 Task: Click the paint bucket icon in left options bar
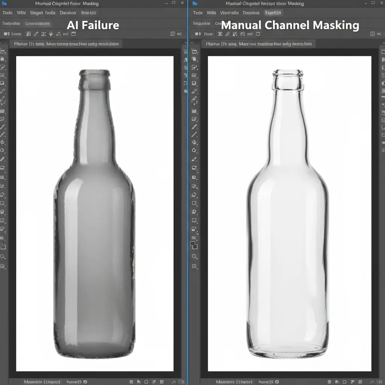(x=51, y=34)
